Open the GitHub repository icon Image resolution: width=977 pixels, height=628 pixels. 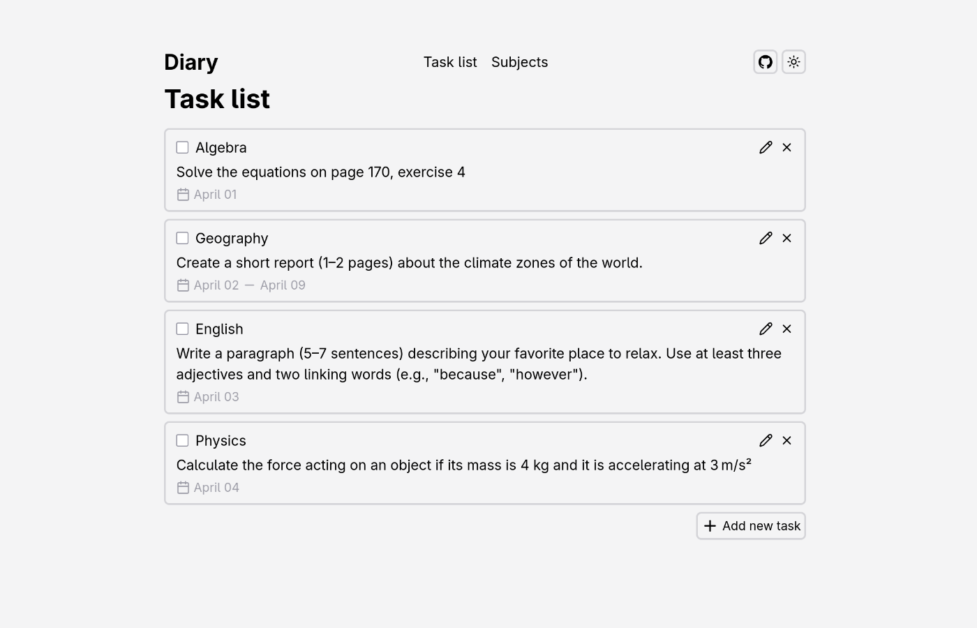[x=766, y=62]
